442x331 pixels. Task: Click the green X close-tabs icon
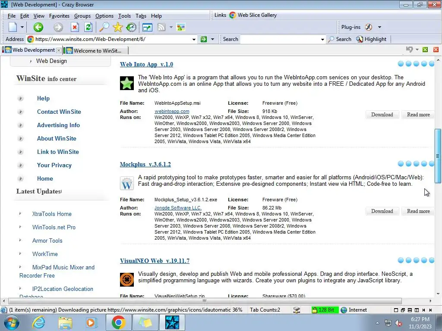[425, 50]
